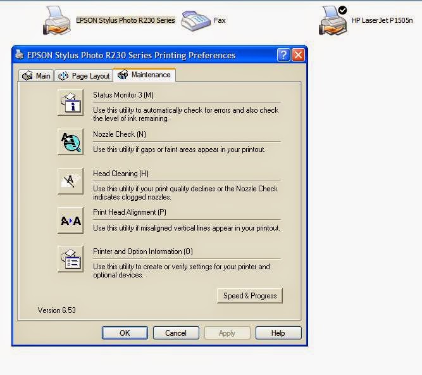The image size is (422, 375).
Task: Click the 'Version 6.53' text
Action: pyautogui.click(x=56, y=310)
